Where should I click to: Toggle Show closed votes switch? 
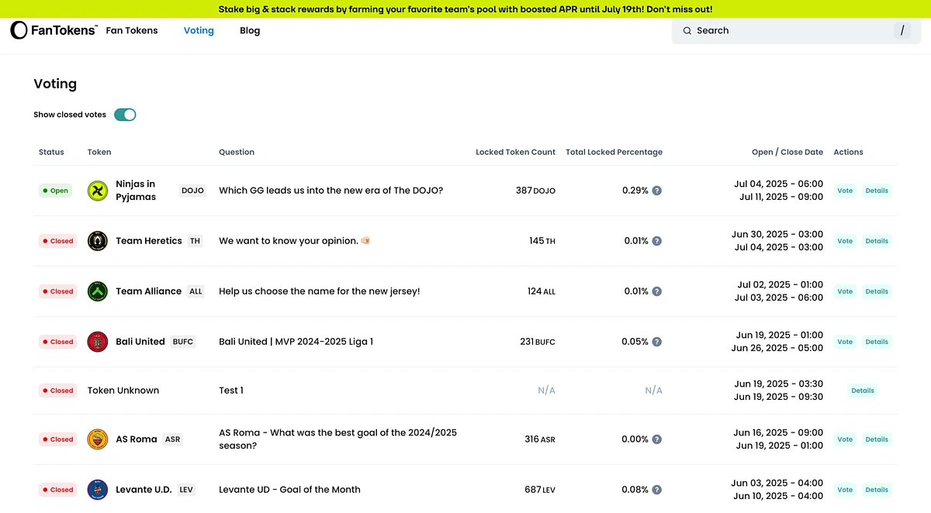124,114
